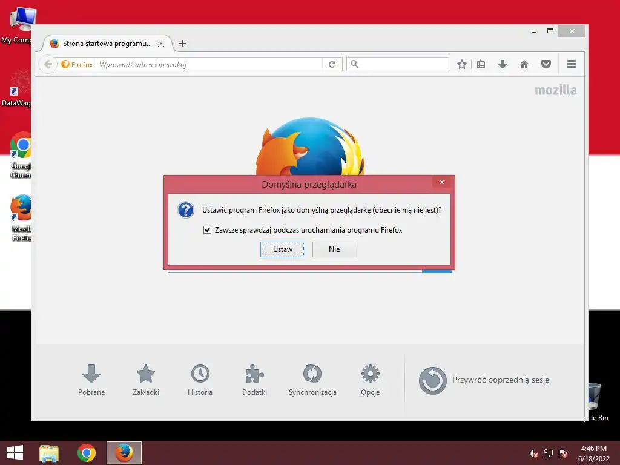Select the Google Chrome desktop shortcut
Image resolution: width=620 pixels, height=465 pixels.
pos(20,155)
